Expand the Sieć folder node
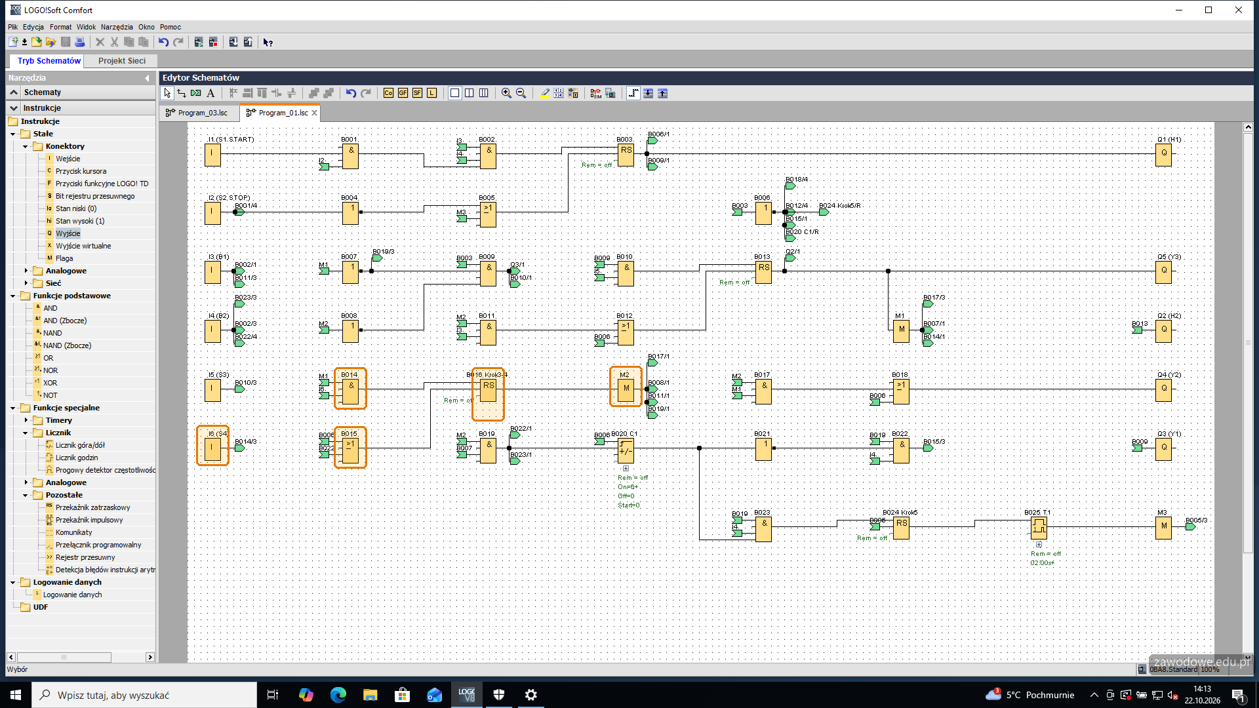 tap(26, 283)
